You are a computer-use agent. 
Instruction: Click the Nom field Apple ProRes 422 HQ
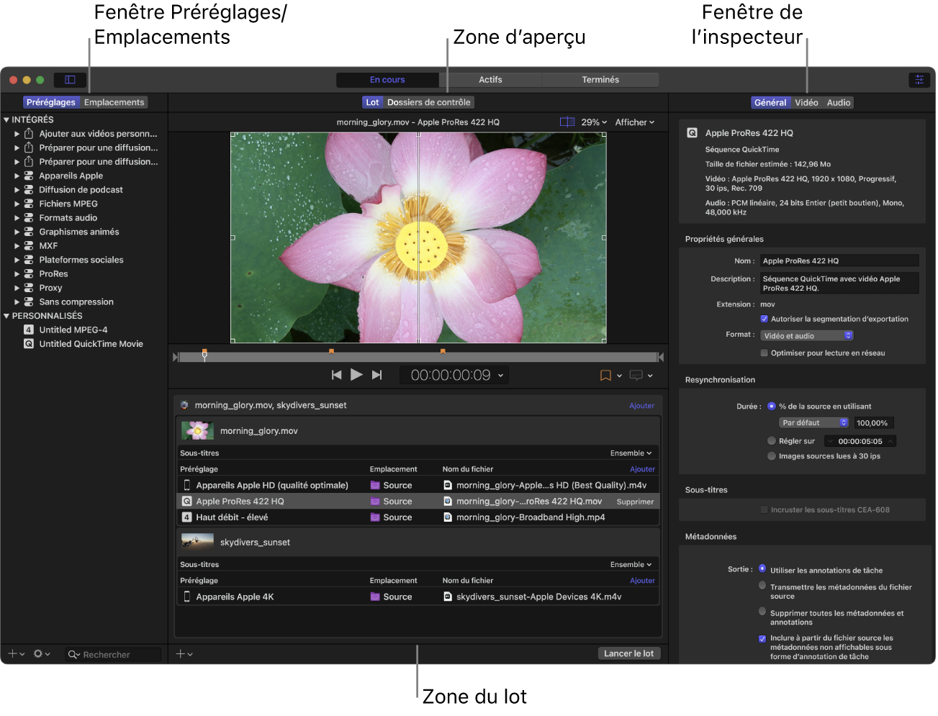tap(839, 261)
